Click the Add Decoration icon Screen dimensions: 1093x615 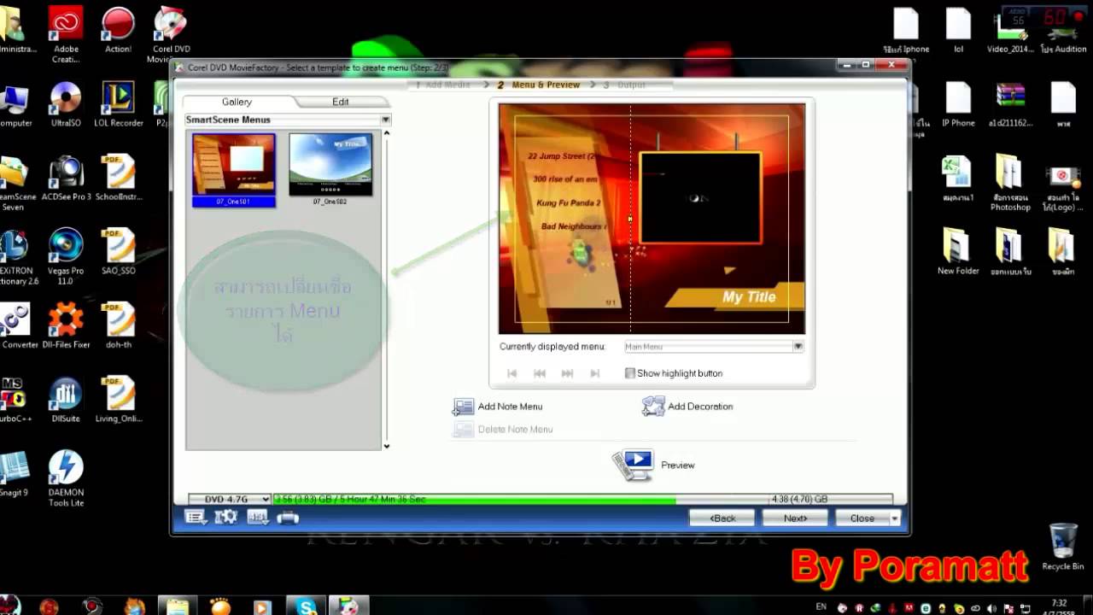point(653,407)
